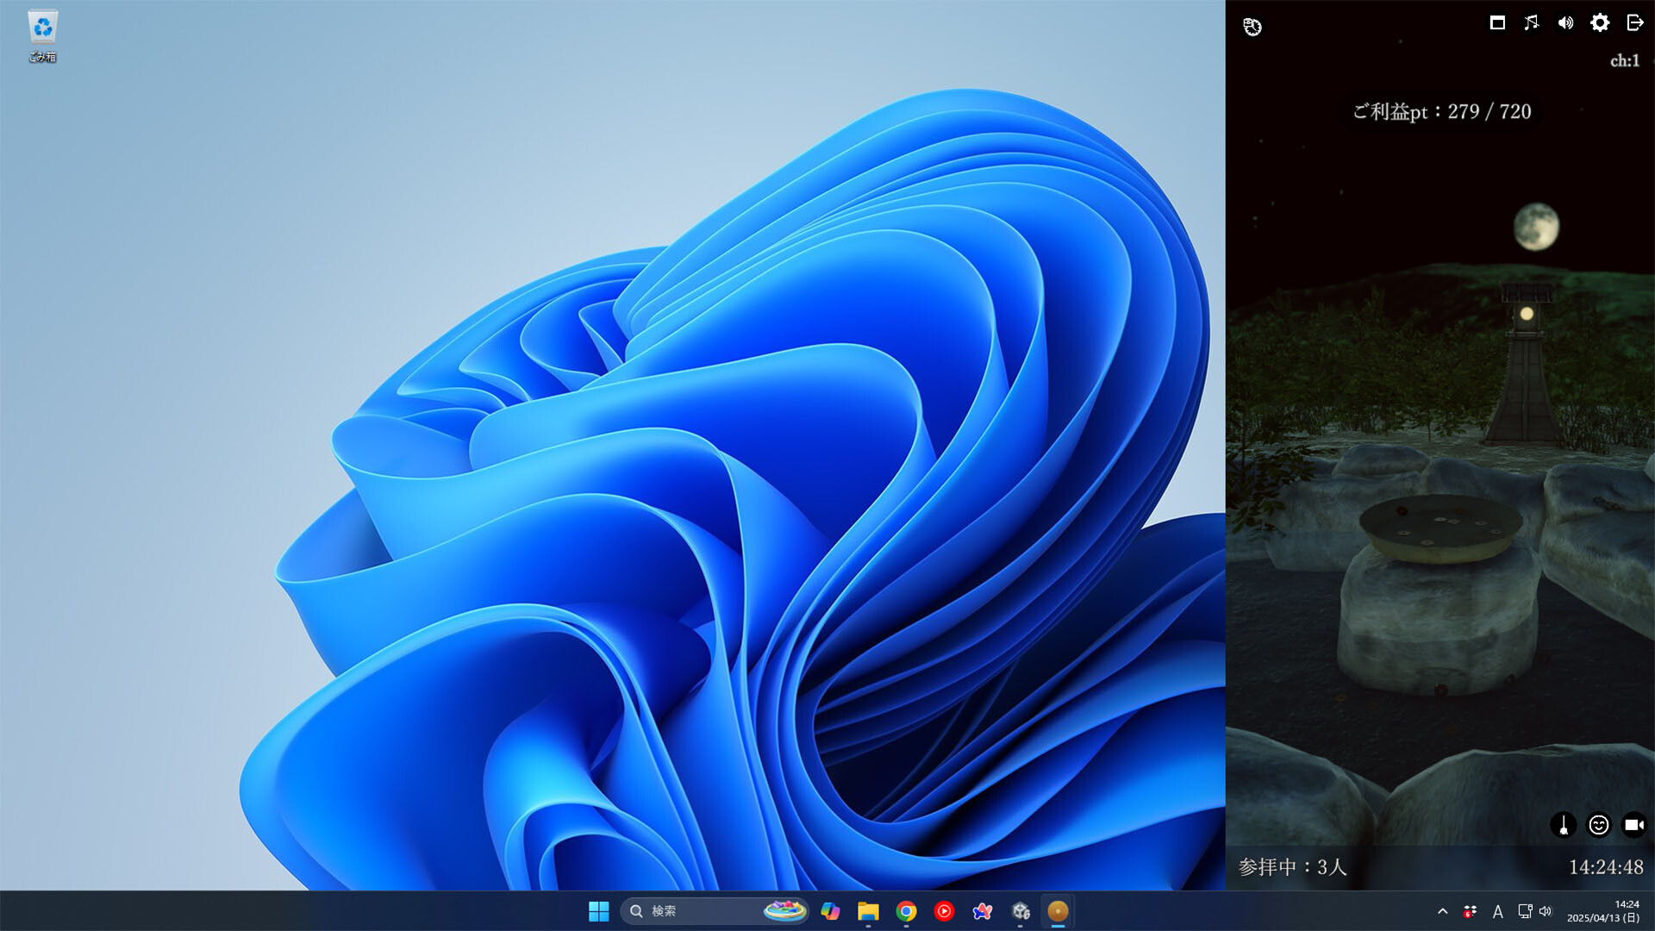
Task: Toggle the video camera view icon
Action: tap(1633, 825)
